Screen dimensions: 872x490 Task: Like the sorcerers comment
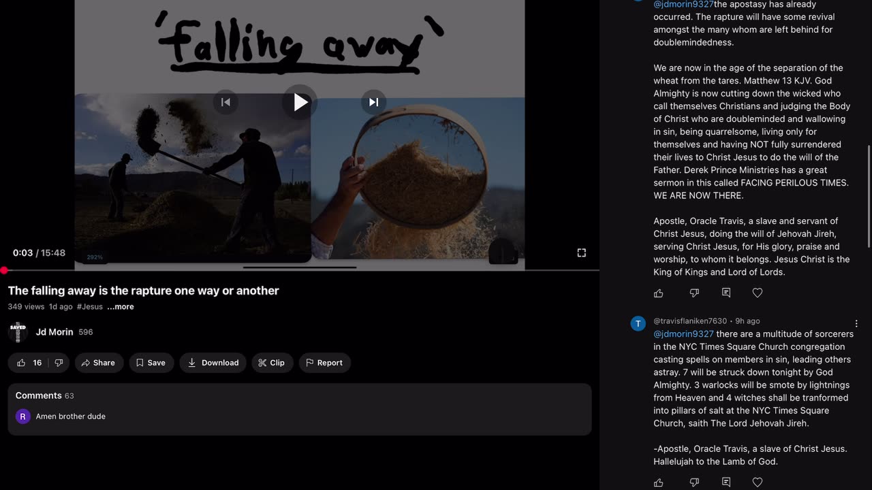point(659,483)
